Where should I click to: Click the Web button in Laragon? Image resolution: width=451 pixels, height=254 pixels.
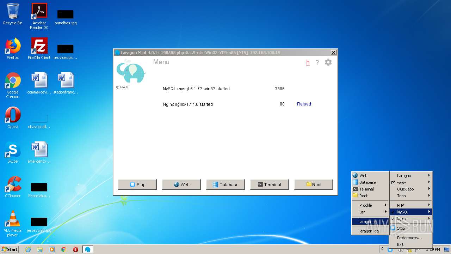(x=181, y=185)
